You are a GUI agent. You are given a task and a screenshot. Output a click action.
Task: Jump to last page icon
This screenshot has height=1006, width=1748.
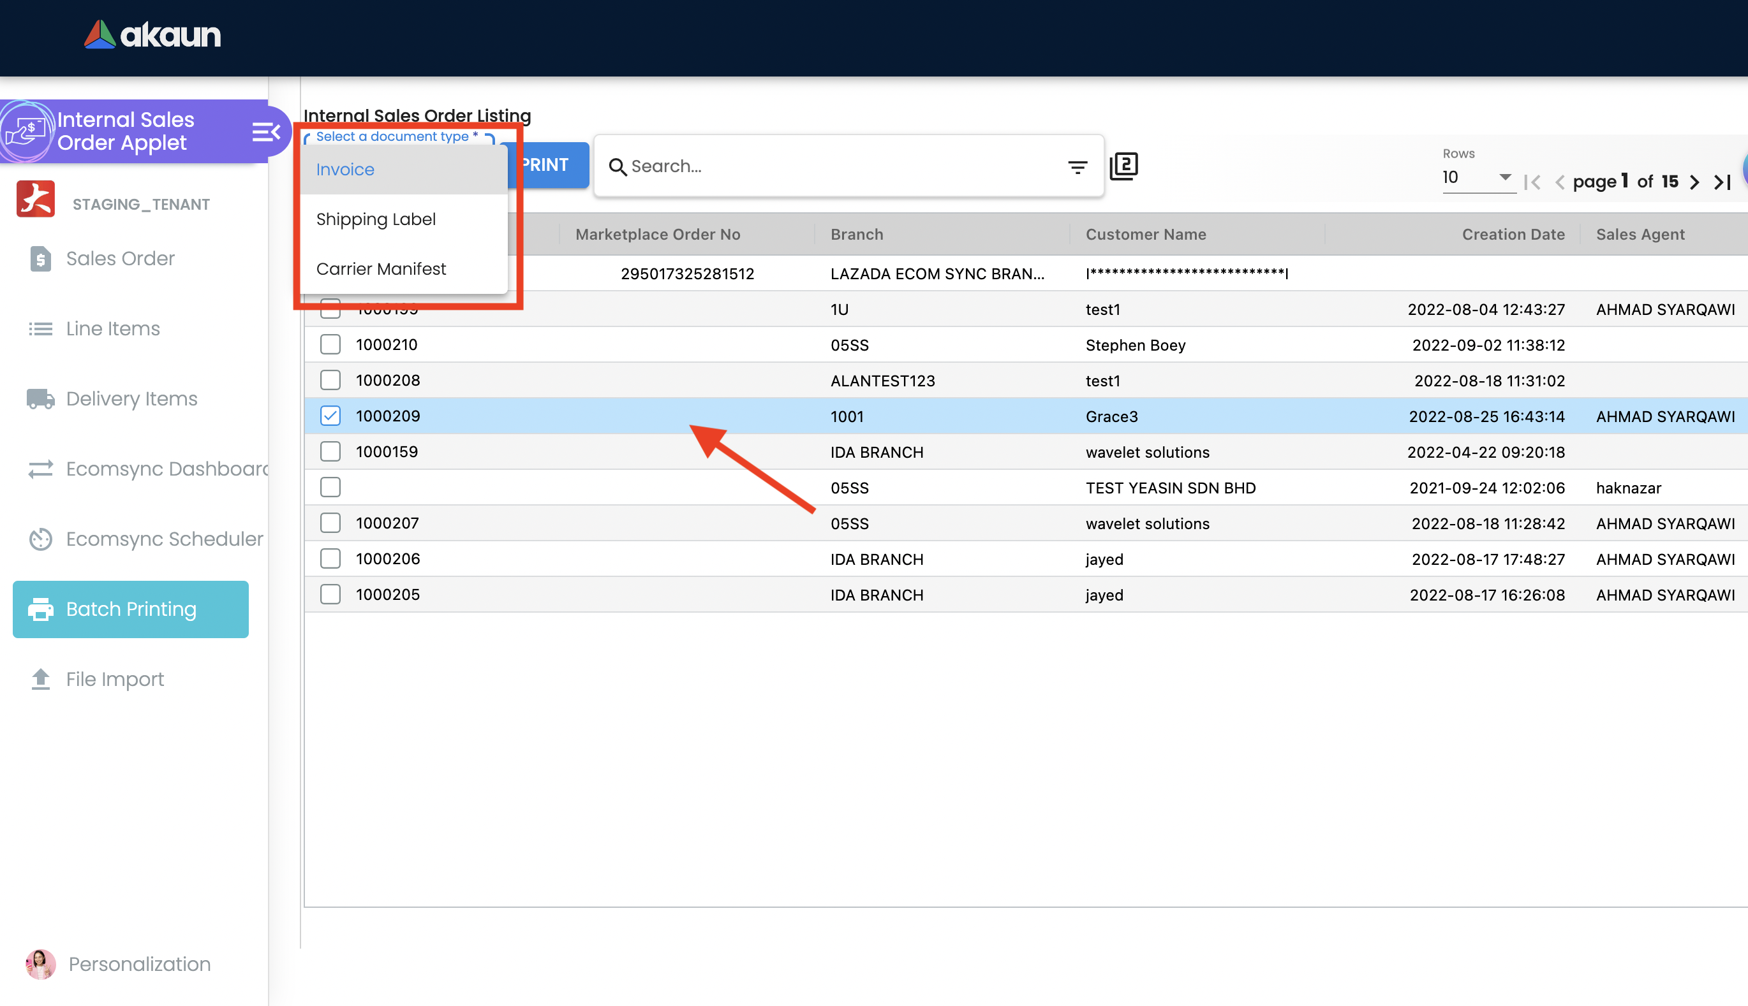pos(1722,182)
